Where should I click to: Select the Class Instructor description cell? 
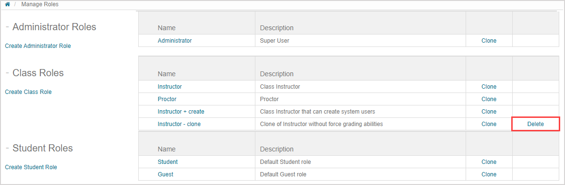[x=361, y=87]
